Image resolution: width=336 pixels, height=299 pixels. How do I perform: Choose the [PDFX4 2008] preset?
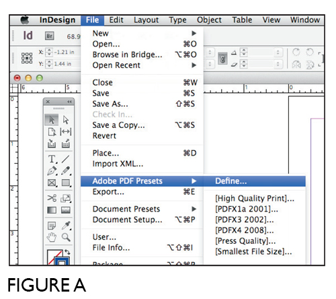tap(255, 230)
